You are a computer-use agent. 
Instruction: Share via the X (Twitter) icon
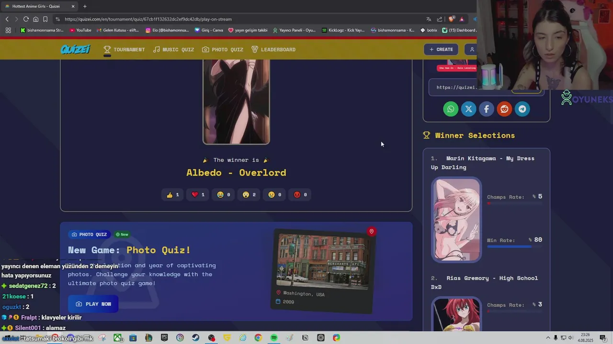pyautogui.click(x=468, y=109)
